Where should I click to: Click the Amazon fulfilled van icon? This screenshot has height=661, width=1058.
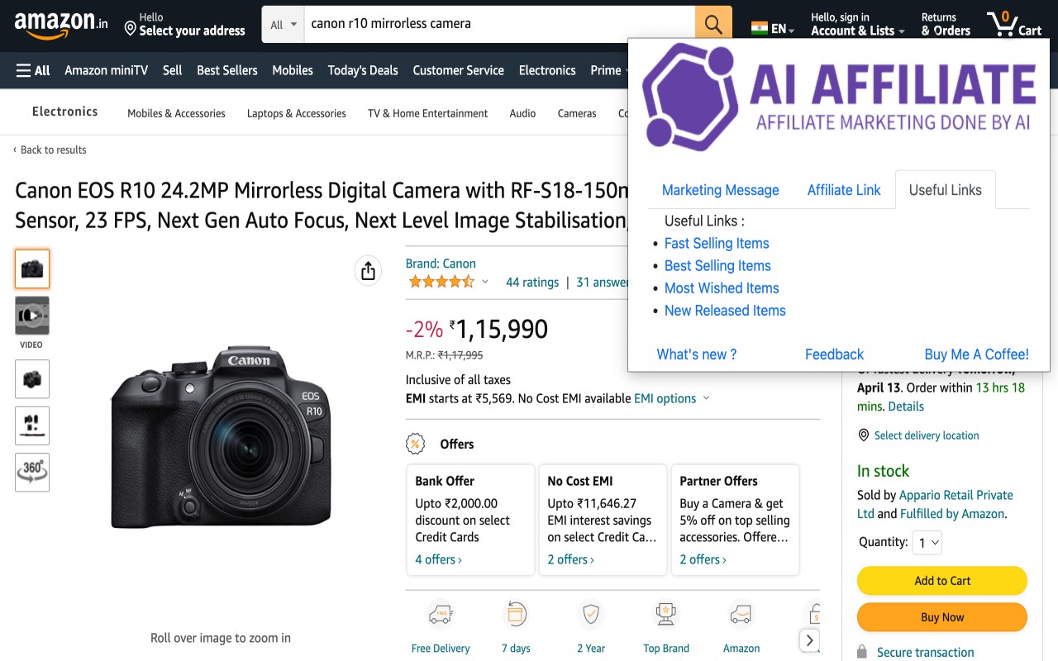coord(741,614)
